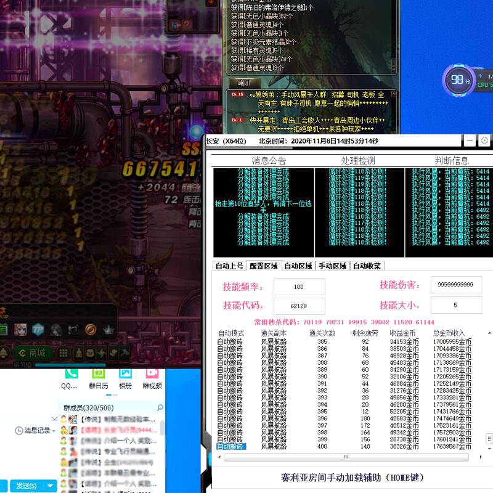The image size is (493, 493).
Task: Click the lightning bolt icon in game bar
Action: (x=102, y=353)
